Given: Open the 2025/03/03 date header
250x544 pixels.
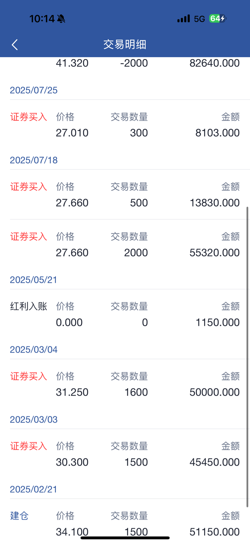Looking at the screenshot, I should click(34, 419).
